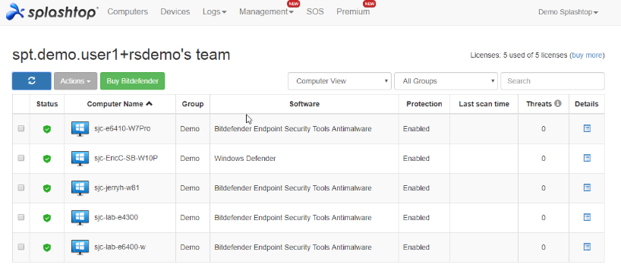Select checkbox for sjc-jerryh-w81 row

pos(21,187)
